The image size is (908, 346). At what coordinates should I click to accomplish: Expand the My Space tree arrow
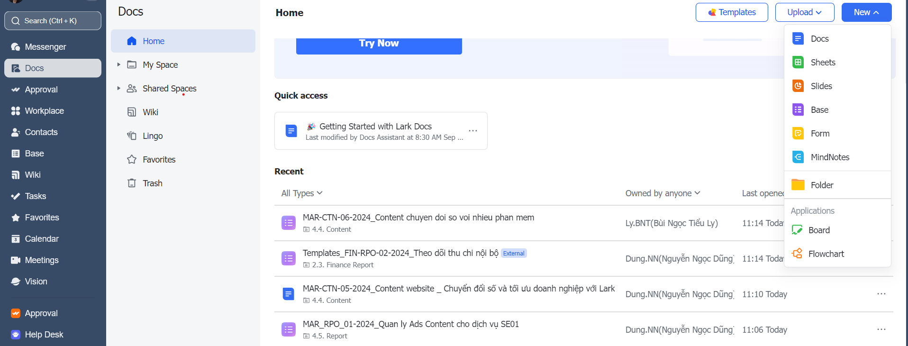118,64
